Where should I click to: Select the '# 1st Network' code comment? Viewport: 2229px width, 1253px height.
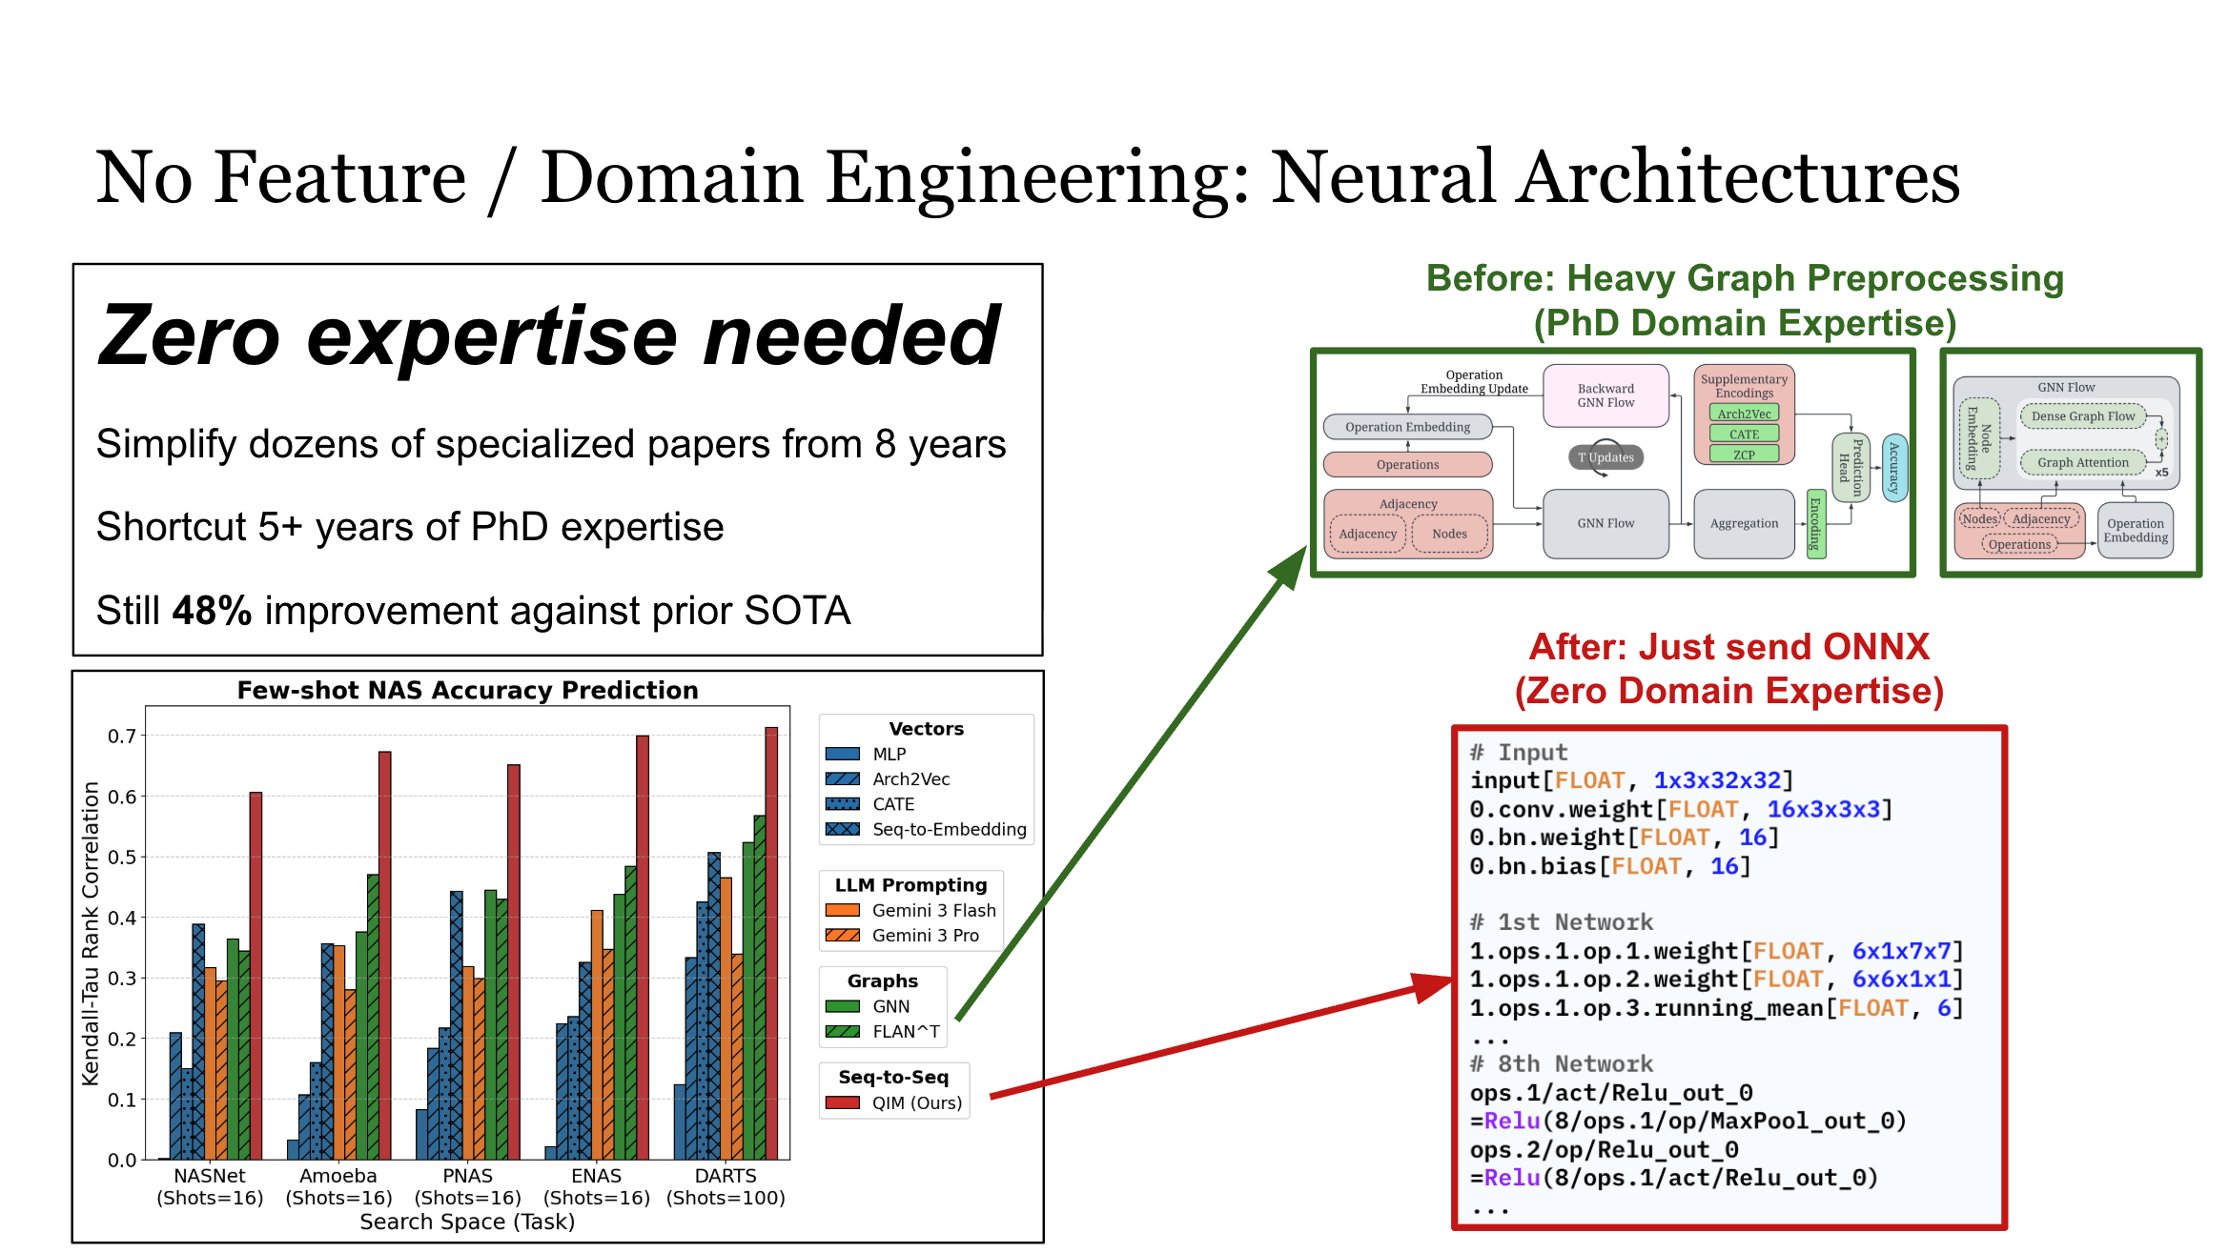point(1561,922)
